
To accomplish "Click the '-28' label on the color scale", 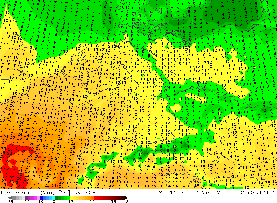I will click(9, 201).
